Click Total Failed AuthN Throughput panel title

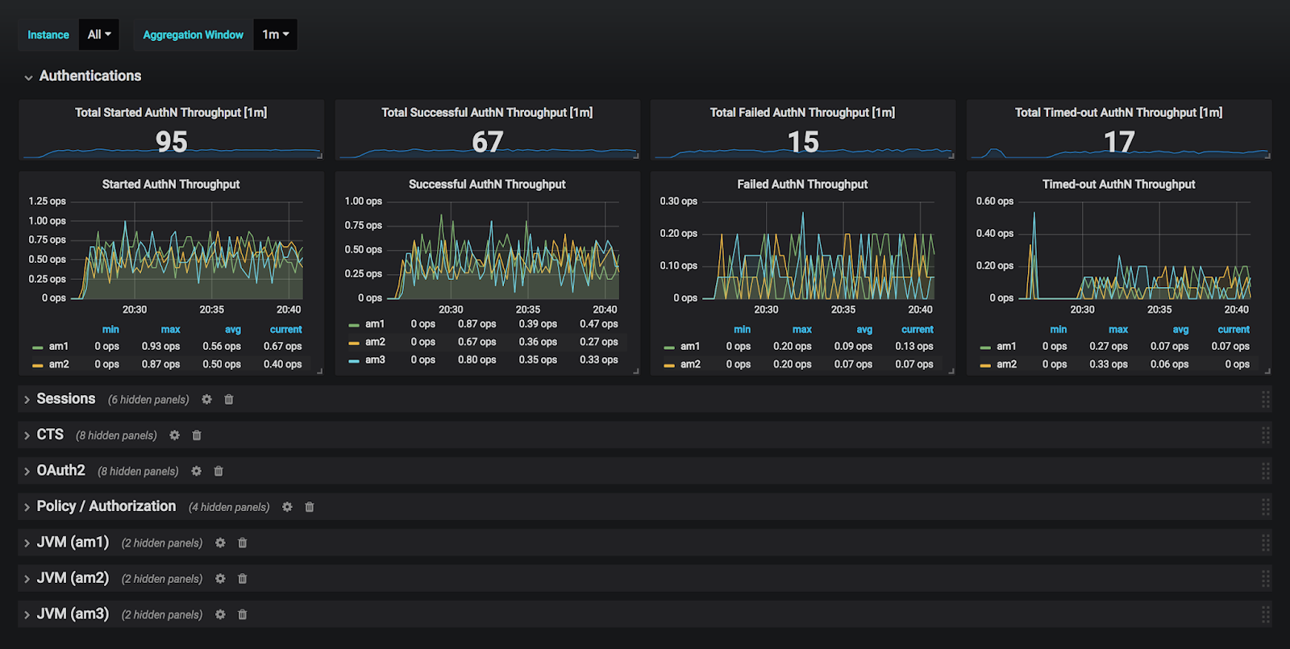(x=802, y=113)
